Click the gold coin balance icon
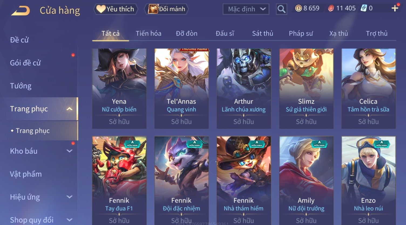The image size is (406, 225). click(x=298, y=8)
